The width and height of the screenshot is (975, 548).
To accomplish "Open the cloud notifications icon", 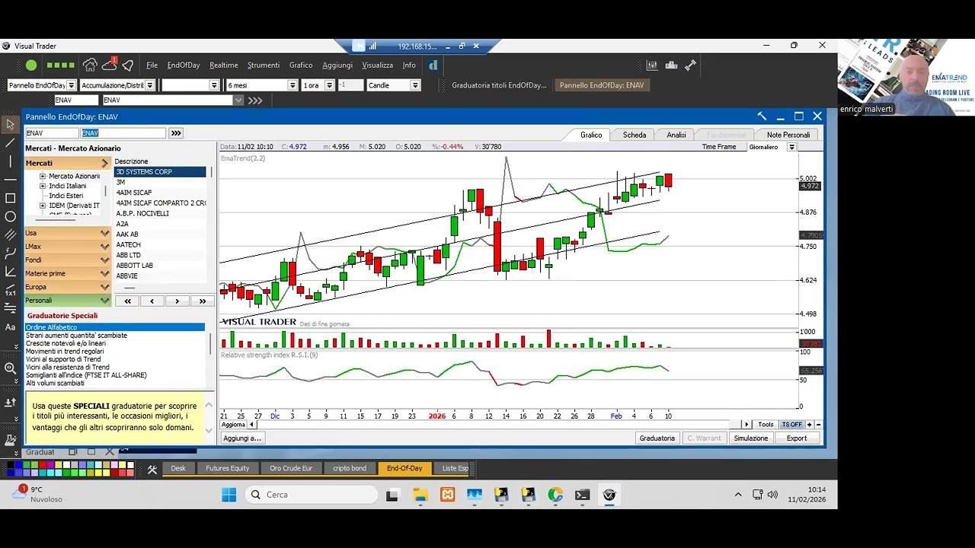I will coord(109,65).
